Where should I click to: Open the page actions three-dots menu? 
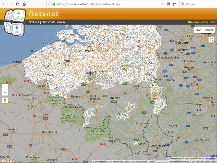tap(162, 4)
